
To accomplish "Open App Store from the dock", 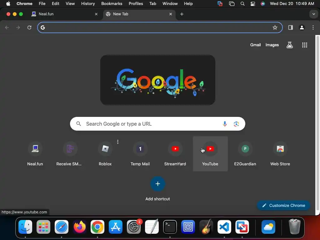I will pyautogui.click(x=116, y=227).
